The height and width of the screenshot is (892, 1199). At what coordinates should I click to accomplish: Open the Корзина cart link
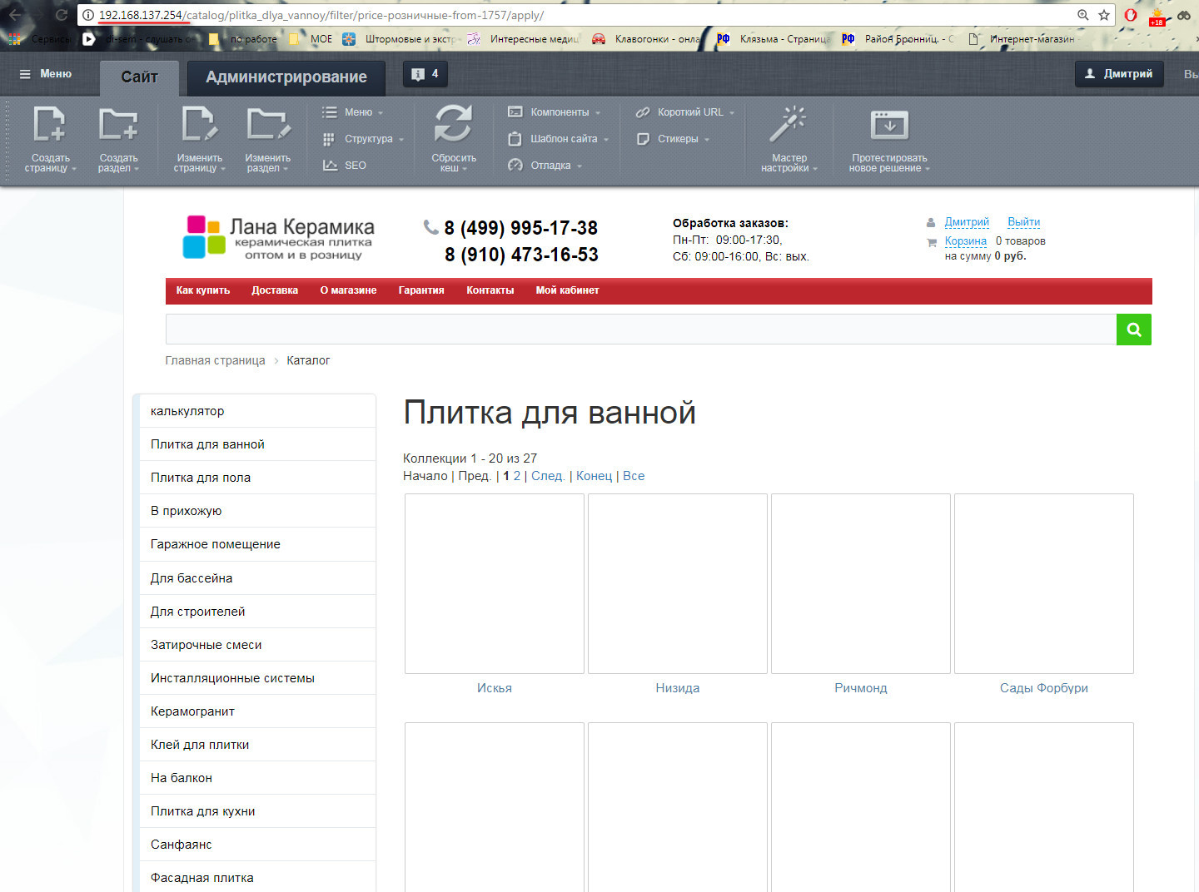[965, 241]
